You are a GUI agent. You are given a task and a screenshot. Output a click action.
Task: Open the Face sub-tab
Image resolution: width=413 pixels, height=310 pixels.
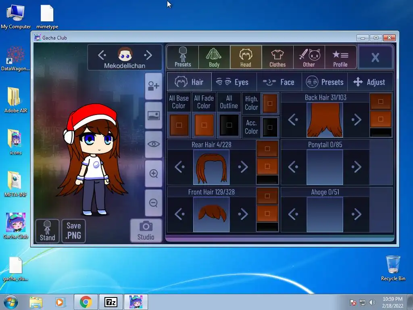coord(279,82)
